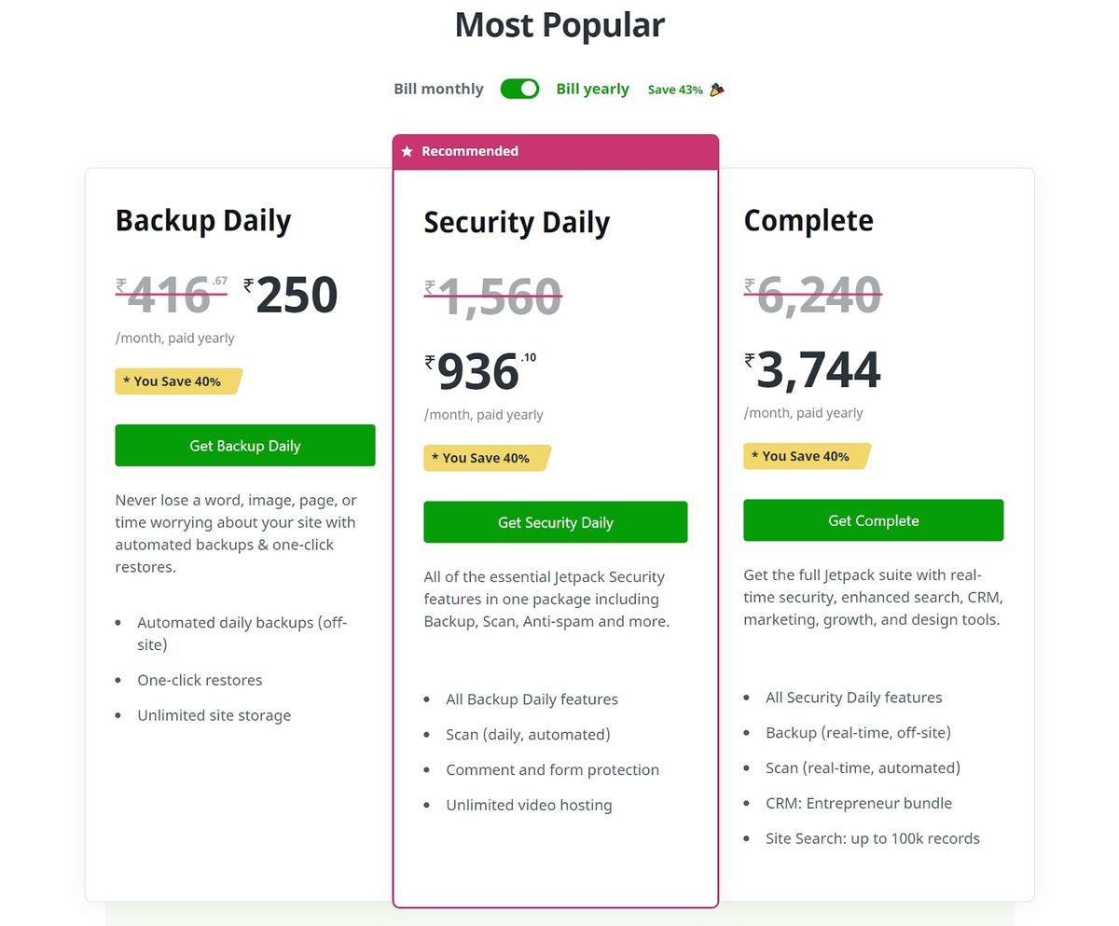The width and height of the screenshot is (1119, 926).
Task: Click the 'You Save 40%' badge under Complete
Action: click(804, 455)
